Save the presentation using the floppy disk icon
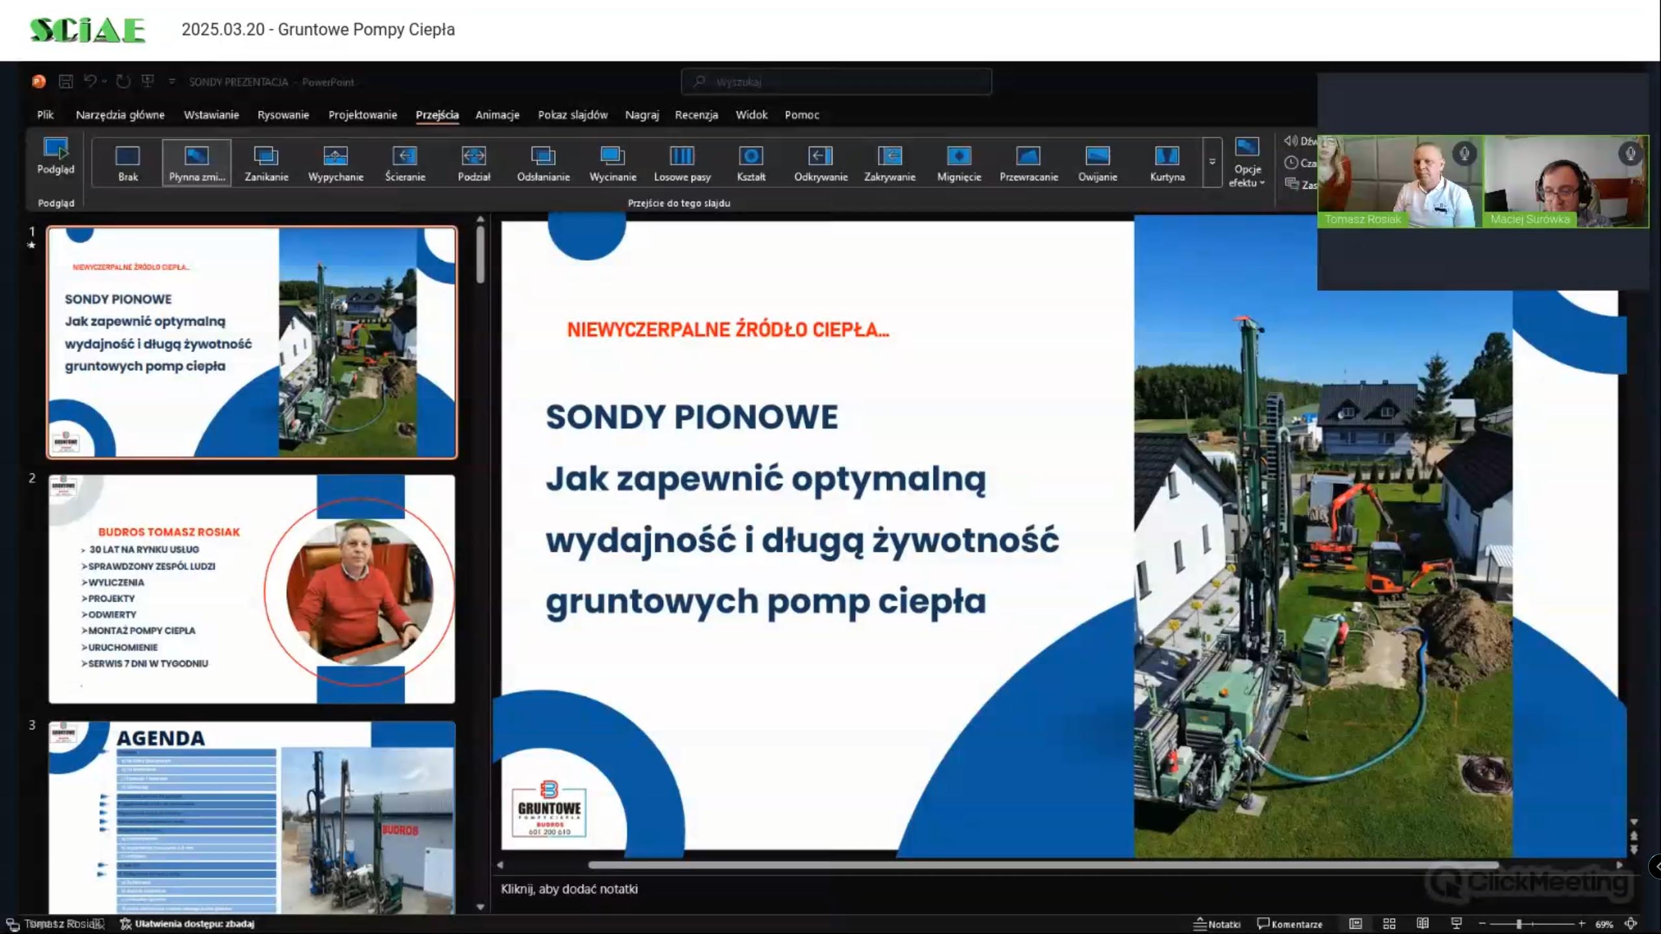Image resolution: width=1661 pixels, height=934 pixels. coord(66,81)
